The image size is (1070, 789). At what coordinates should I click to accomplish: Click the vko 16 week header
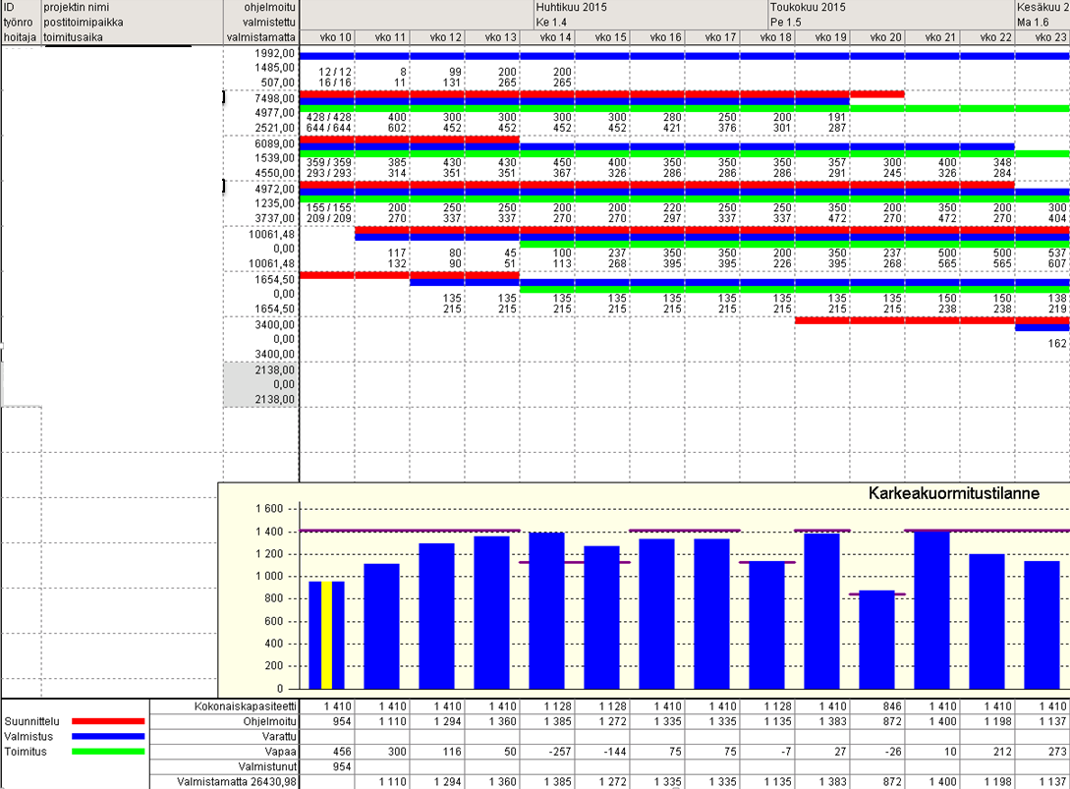click(x=657, y=37)
